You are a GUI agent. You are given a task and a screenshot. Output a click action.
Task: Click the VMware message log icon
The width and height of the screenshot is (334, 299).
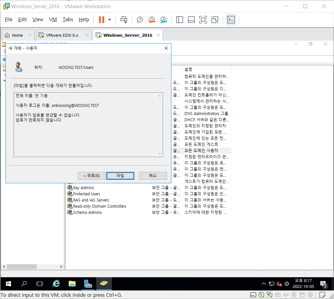tap(322, 295)
